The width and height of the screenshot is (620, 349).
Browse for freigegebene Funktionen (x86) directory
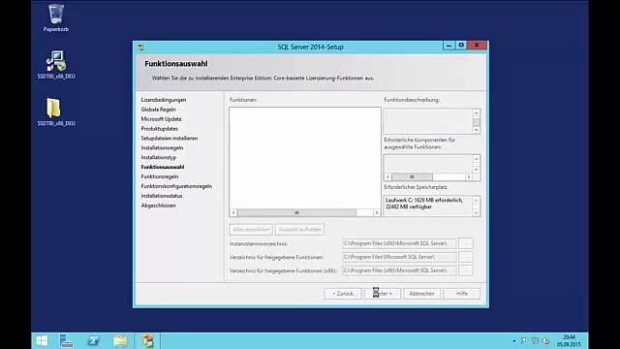[x=466, y=270]
